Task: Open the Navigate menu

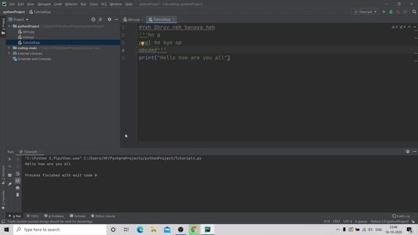Action: coord(44,4)
